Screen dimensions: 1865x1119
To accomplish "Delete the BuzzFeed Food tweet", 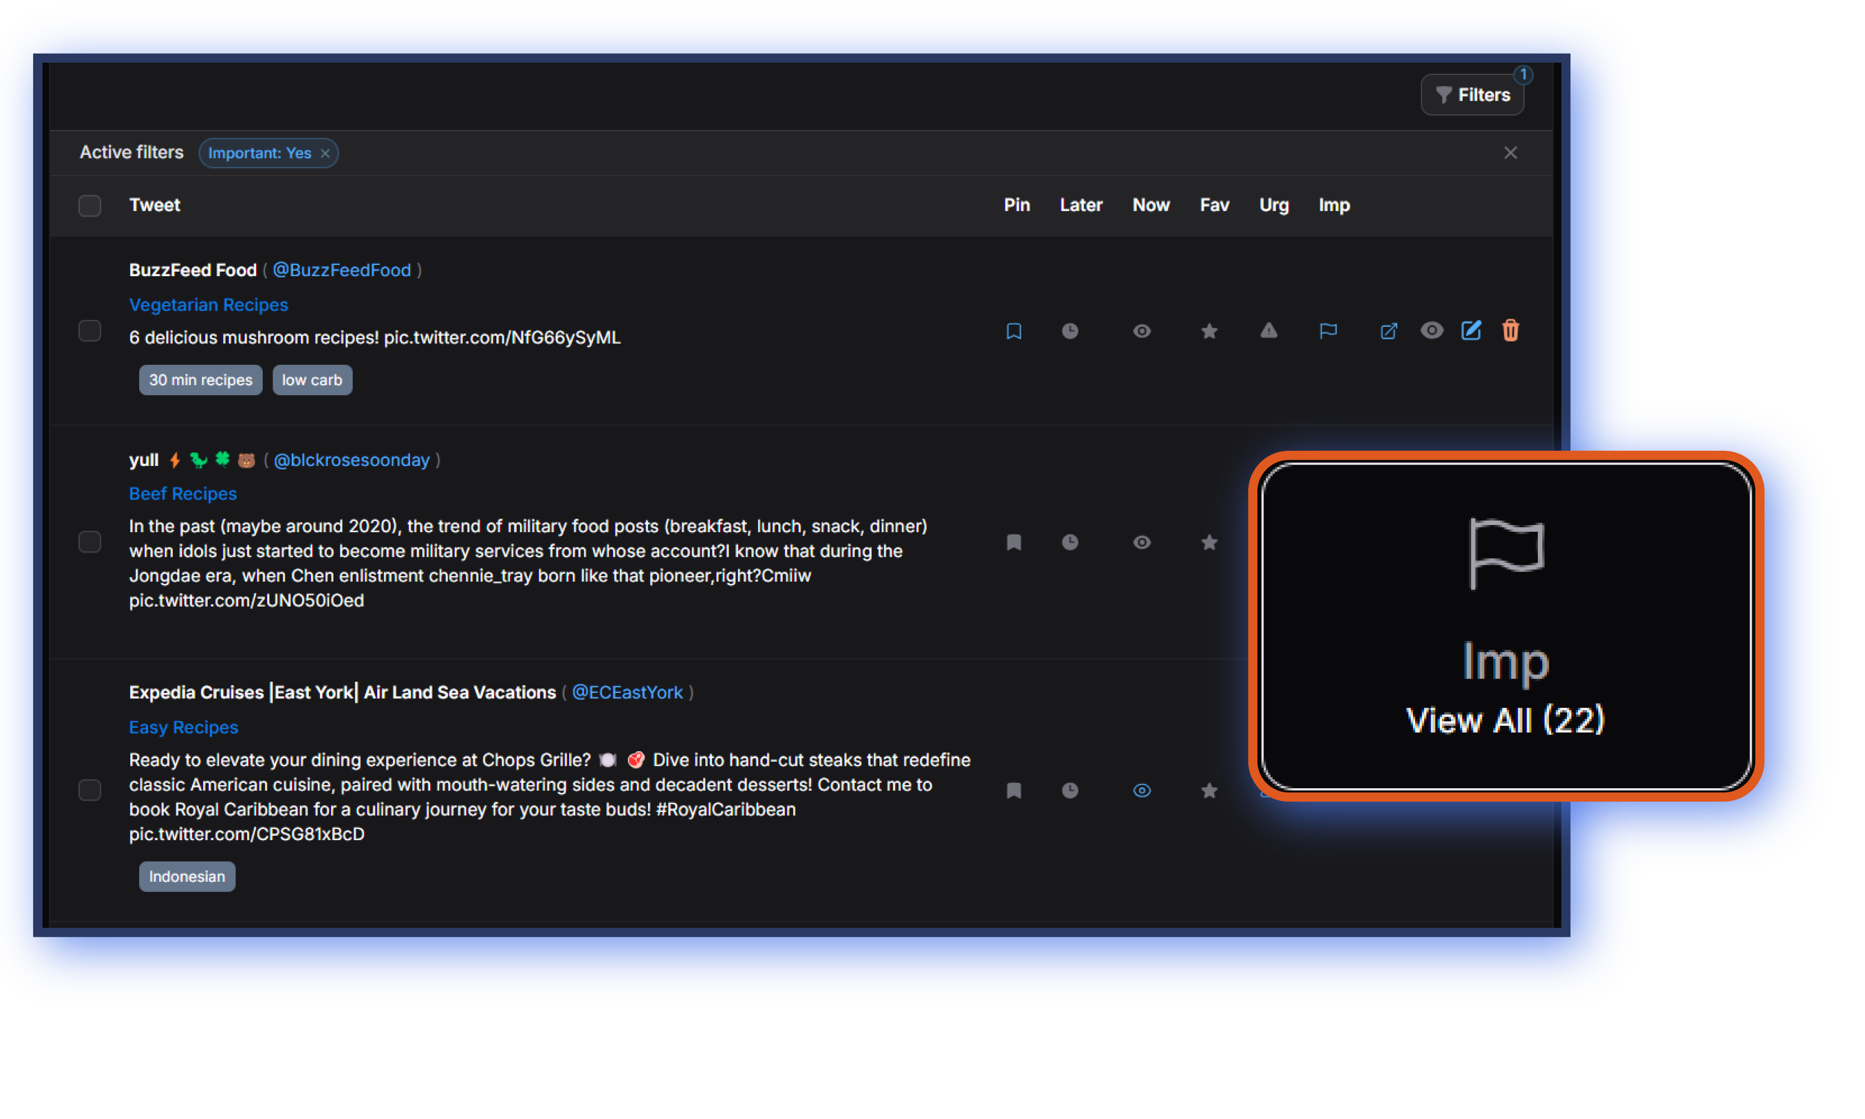I will point(1510,330).
